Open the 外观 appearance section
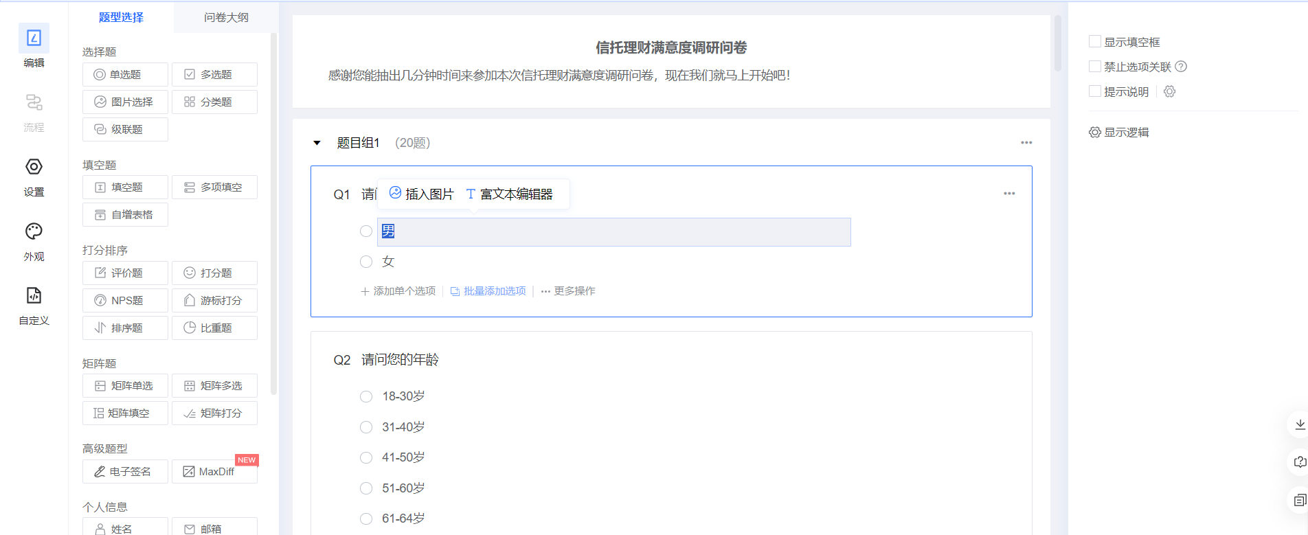 [34, 242]
